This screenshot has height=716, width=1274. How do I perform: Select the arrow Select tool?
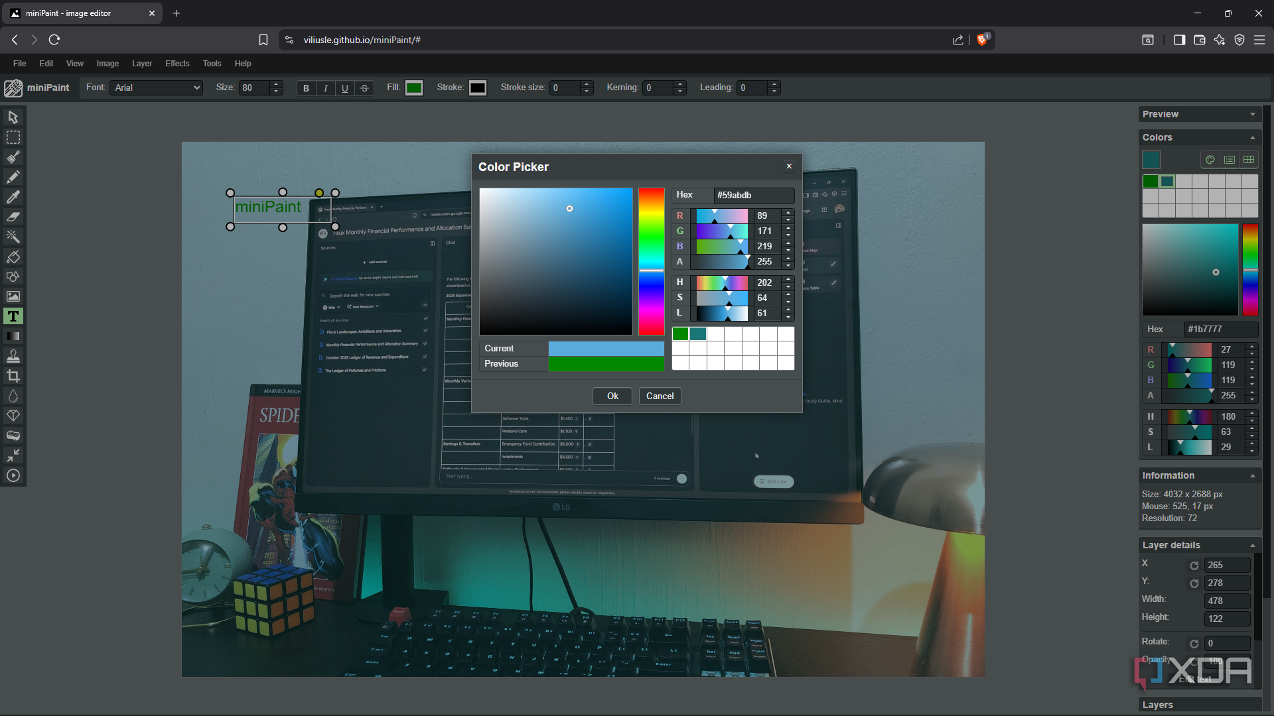click(13, 117)
